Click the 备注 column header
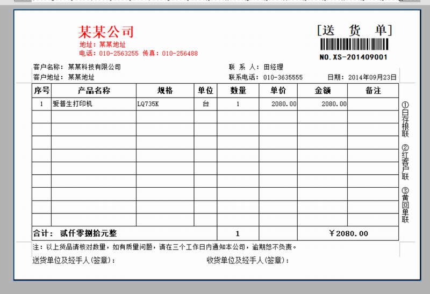The height and width of the screenshot is (294, 430). pyautogui.click(x=373, y=91)
